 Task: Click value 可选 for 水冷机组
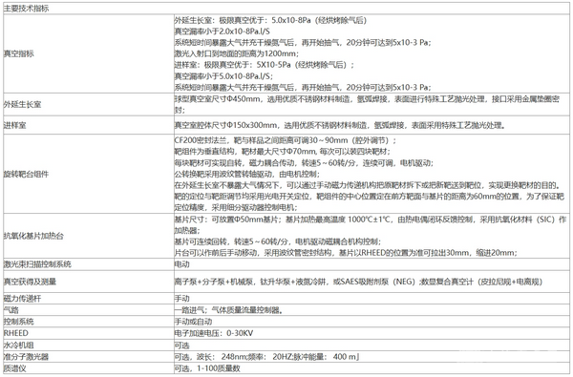click(x=182, y=346)
